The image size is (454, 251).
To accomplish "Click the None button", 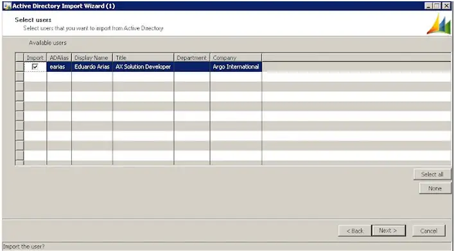I will (x=435, y=188).
